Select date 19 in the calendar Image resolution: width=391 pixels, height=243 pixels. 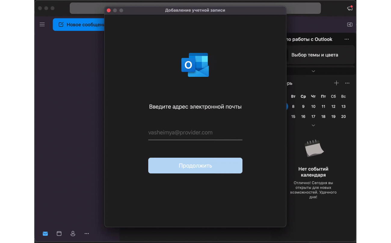coord(333,116)
